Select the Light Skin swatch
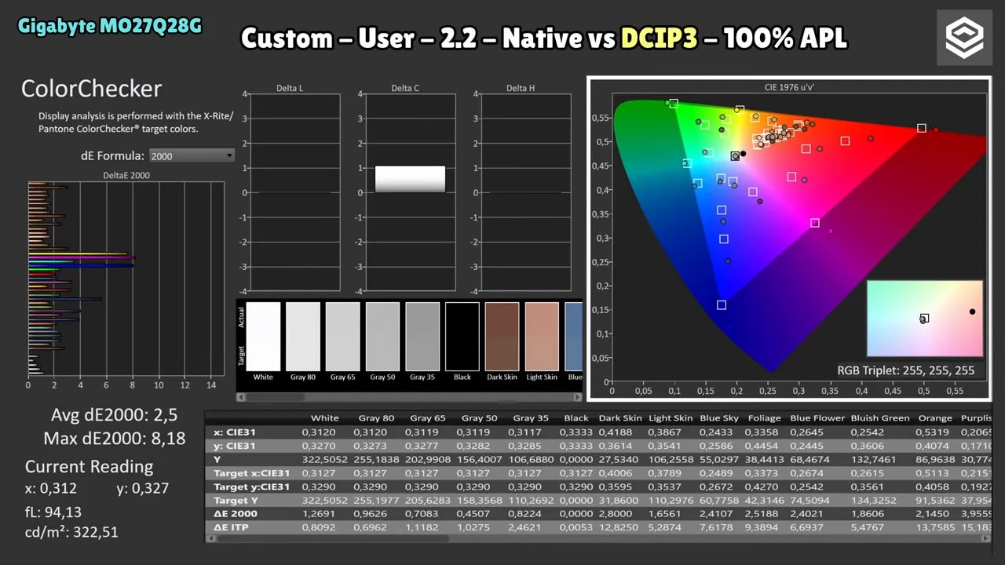The width and height of the screenshot is (1005, 565). (x=542, y=337)
